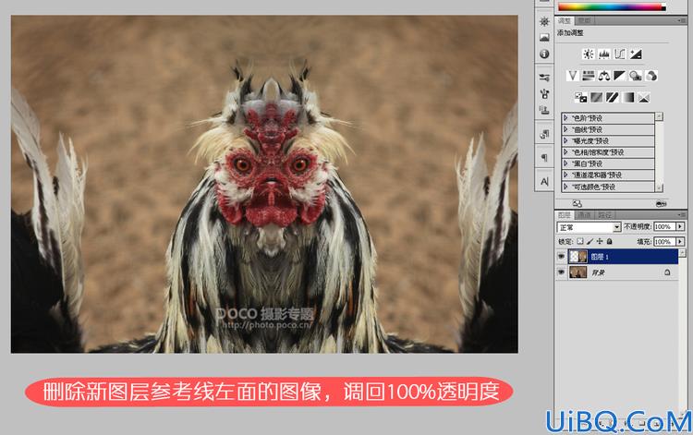
Task: Open the 填充 slider arrow
Action: click(x=680, y=242)
